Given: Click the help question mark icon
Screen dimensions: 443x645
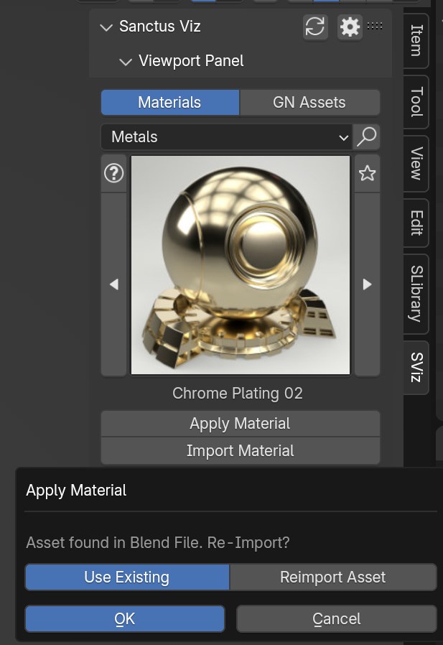Looking at the screenshot, I should click(x=114, y=173).
